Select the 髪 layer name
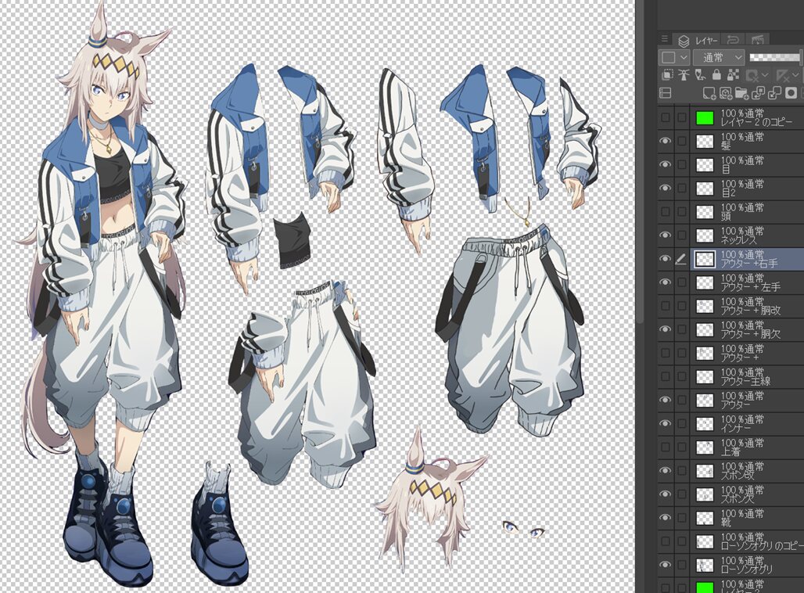The width and height of the screenshot is (804, 593). pyautogui.click(x=726, y=146)
